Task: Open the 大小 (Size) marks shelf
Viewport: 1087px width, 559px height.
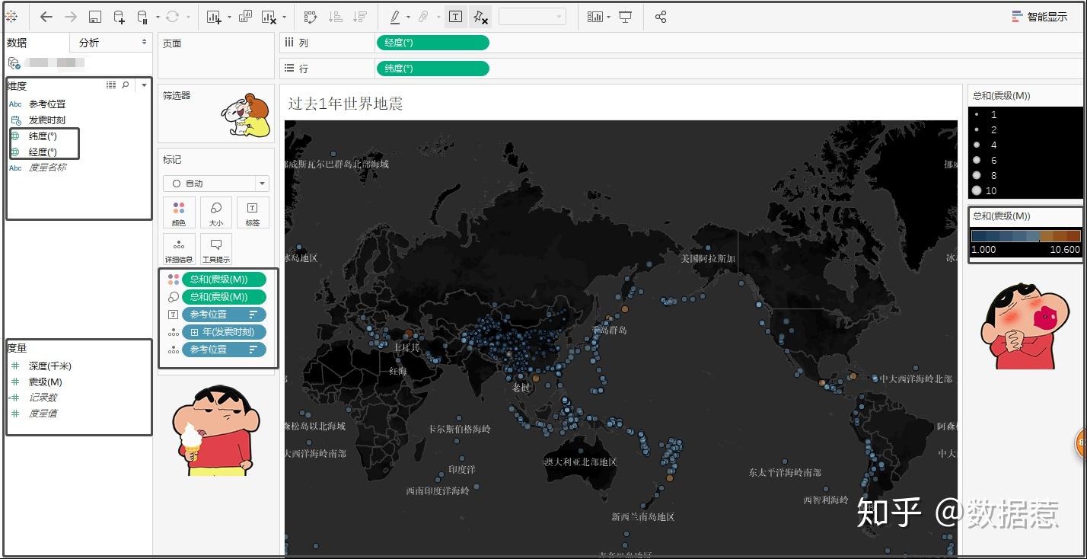Action: (216, 212)
